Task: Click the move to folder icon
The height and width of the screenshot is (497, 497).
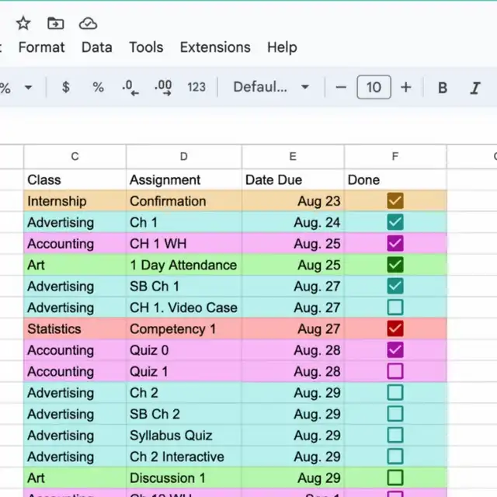Action: tap(56, 23)
